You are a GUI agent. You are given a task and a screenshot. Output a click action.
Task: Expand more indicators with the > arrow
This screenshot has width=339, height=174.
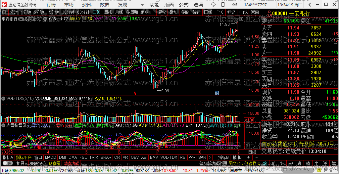[210, 157]
